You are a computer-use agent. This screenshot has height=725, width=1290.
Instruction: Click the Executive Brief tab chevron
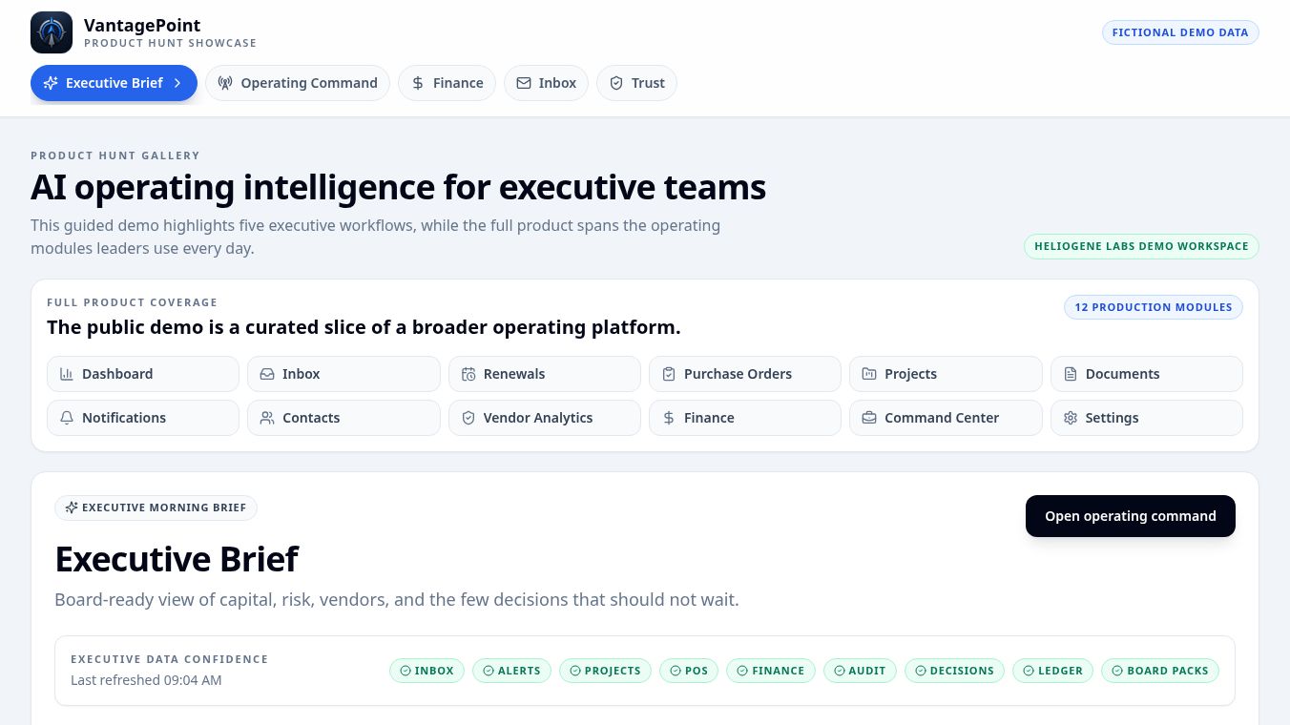click(x=177, y=83)
